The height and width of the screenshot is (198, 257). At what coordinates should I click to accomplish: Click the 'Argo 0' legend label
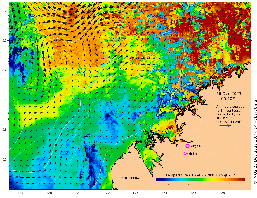196,146
